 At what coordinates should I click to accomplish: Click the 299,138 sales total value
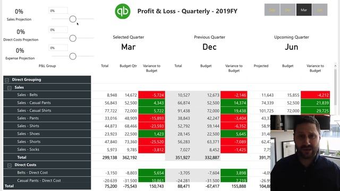click(110, 158)
